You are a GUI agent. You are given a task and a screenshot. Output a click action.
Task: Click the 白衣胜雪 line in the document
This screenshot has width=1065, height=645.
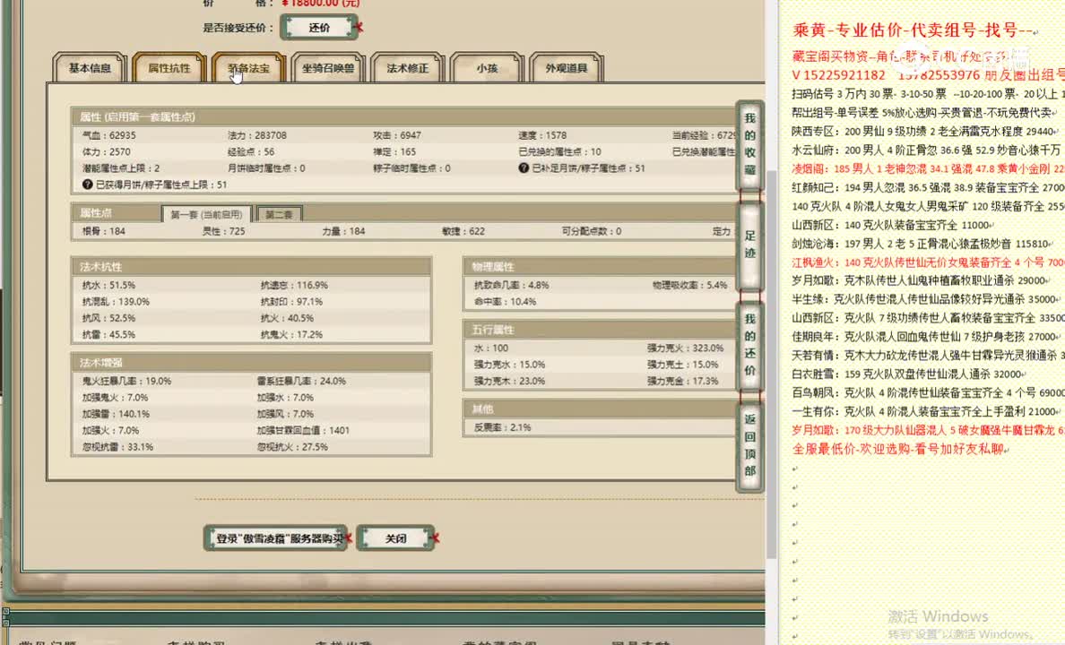click(909, 374)
